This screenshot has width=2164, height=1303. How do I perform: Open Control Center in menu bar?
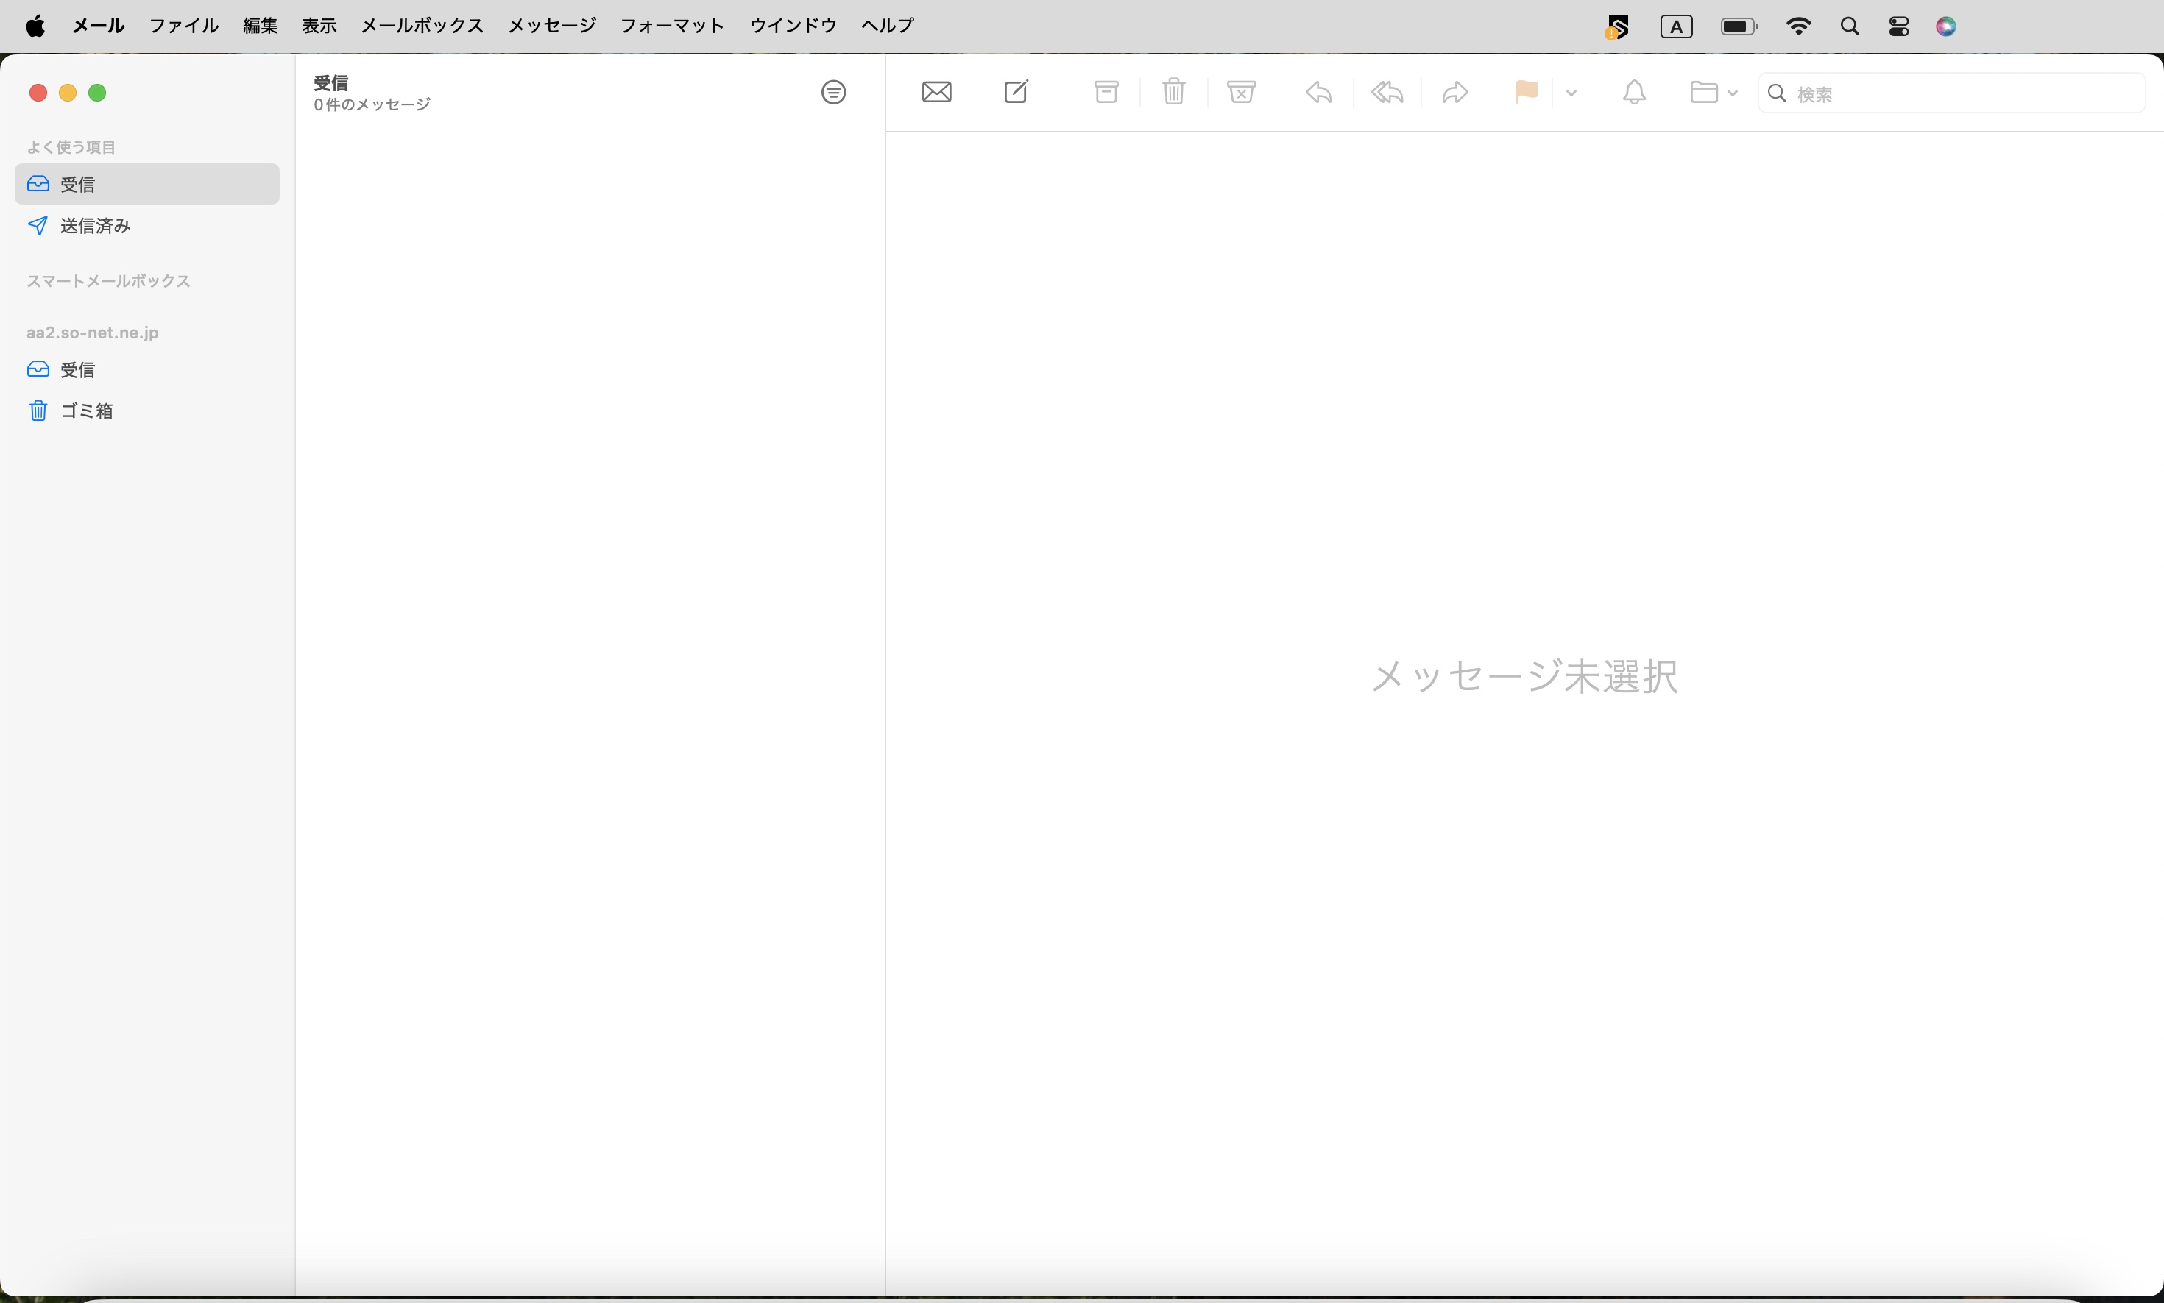[x=1899, y=26]
